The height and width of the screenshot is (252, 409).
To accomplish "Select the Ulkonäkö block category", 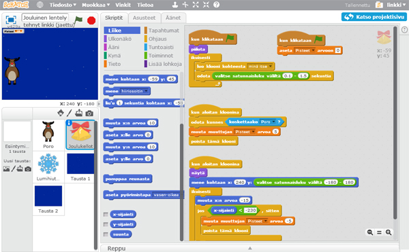I will (120, 39).
